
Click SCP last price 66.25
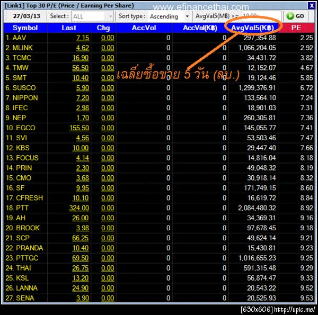(81, 238)
